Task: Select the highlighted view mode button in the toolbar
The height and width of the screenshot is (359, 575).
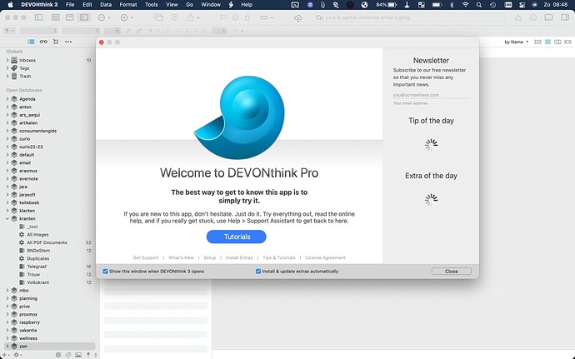Action: pos(84,17)
